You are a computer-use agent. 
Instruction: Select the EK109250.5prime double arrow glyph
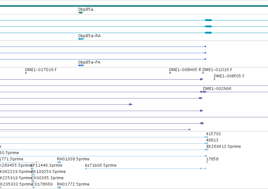[x=33, y=175]
